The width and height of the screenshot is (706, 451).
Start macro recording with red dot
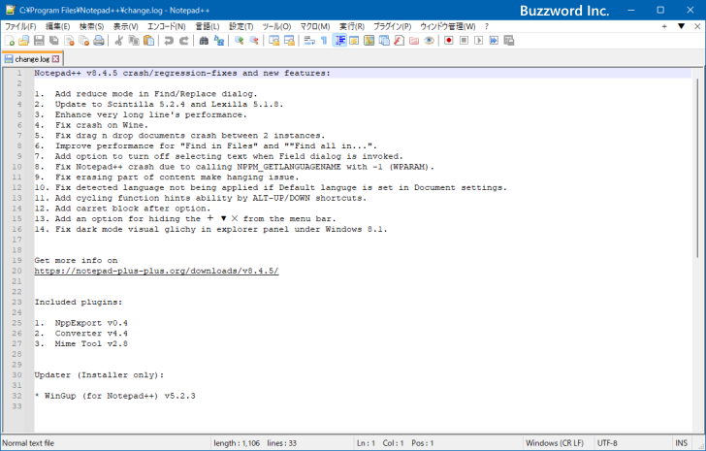point(449,41)
